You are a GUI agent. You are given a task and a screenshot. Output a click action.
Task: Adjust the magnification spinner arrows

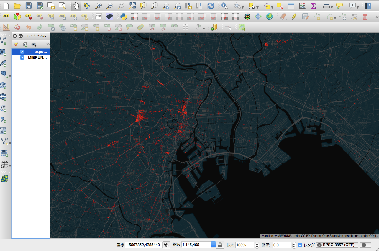click(257, 245)
